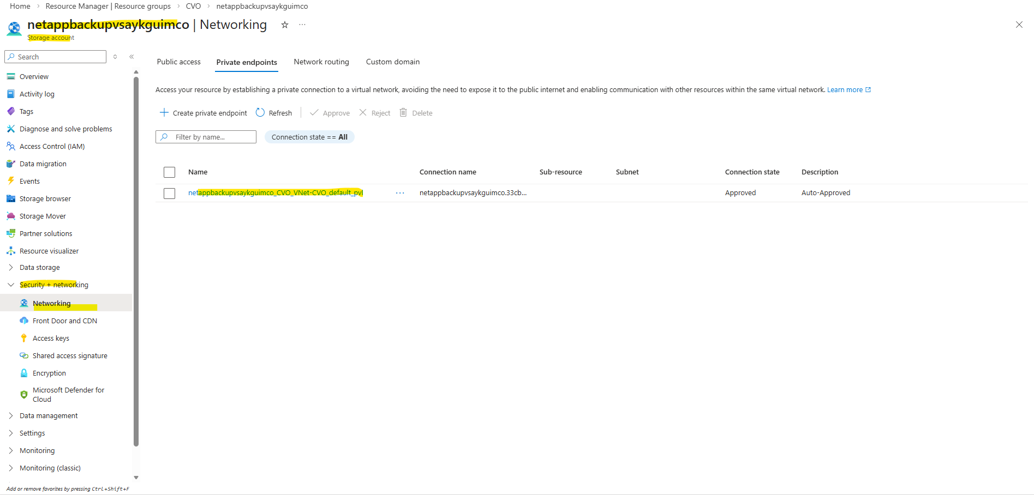The image size is (1034, 495).
Task: Open Front Door and CDN icon
Action: tap(24, 321)
